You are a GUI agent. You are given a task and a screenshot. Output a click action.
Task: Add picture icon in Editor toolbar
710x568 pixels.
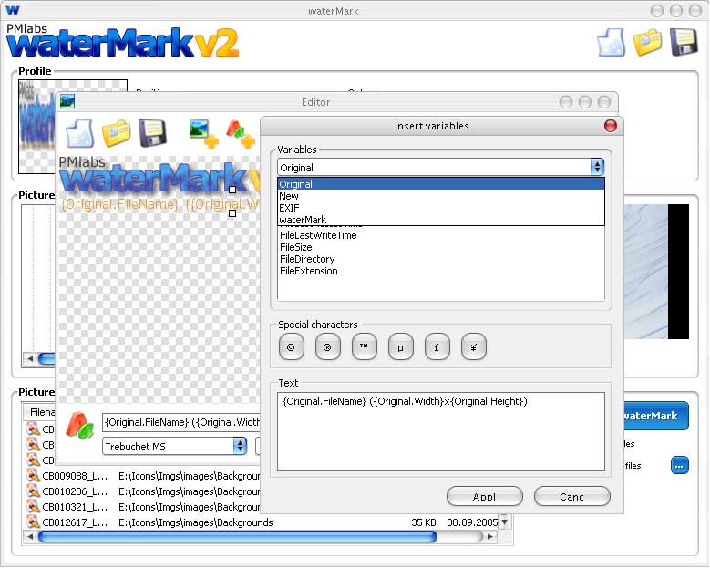(204, 134)
